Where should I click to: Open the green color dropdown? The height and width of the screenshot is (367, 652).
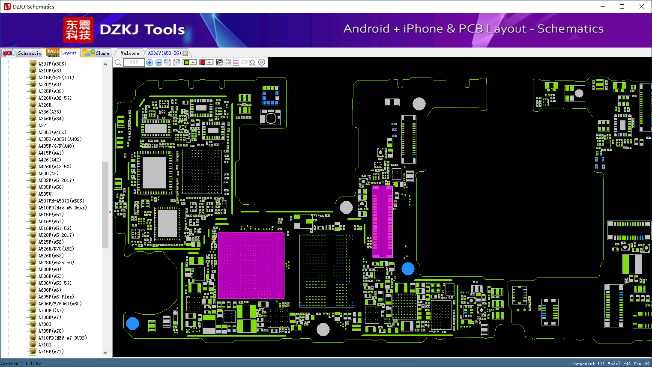[190, 63]
